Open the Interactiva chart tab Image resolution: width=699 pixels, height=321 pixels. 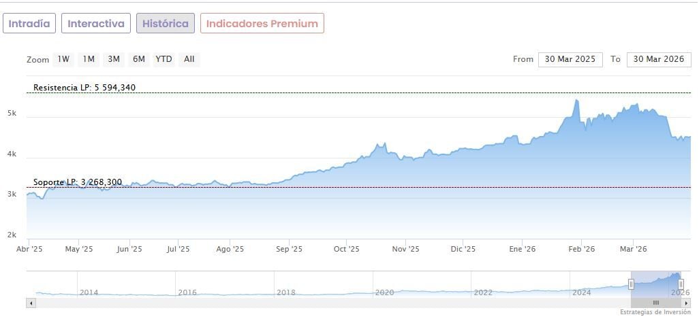click(x=96, y=23)
